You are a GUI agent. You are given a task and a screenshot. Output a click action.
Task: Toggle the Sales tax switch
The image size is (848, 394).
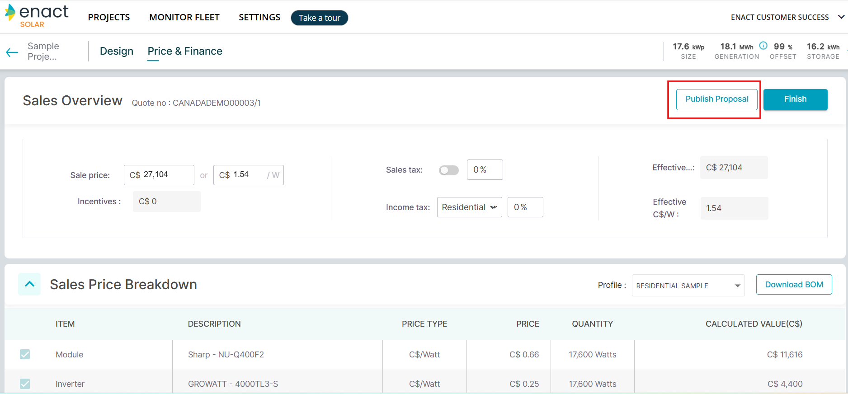coord(448,170)
